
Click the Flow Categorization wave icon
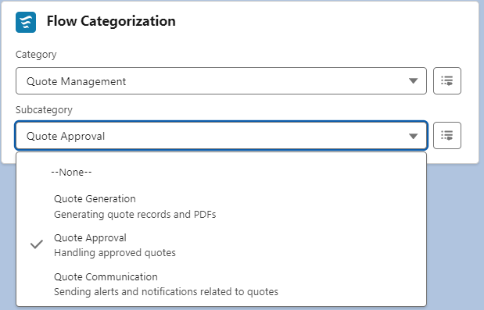[x=26, y=22]
